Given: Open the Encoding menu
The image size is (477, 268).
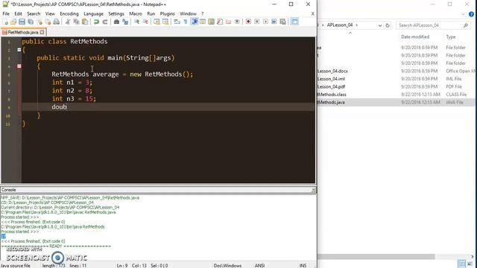Looking at the screenshot, I should 69,13.
